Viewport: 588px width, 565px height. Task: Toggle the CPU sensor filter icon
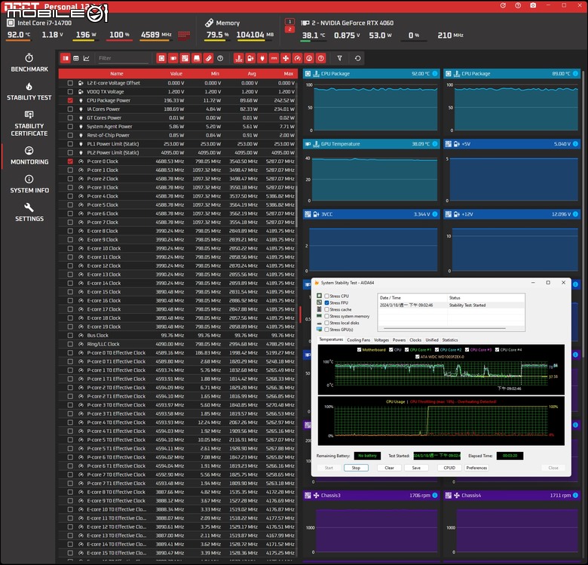click(x=161, y=58)
